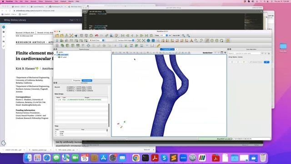Select RT.xdmf in Pipeline Browser
The width and height of the screenshot is (291, 164).
[x=64, y=57]
